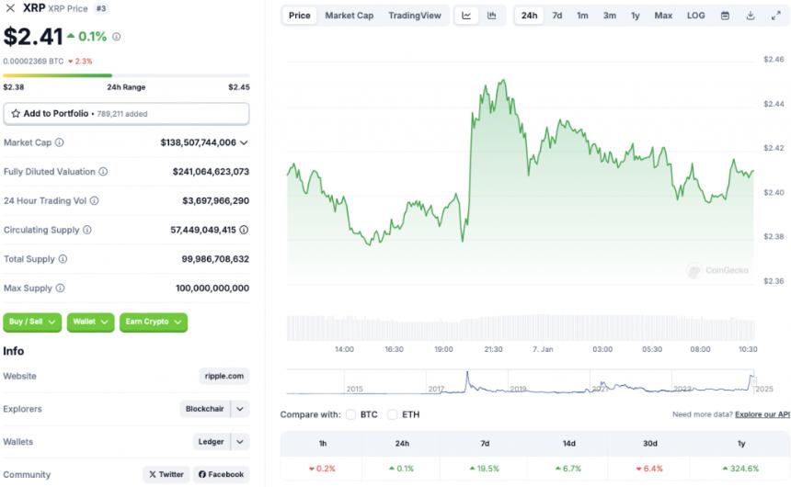The image size is (791, 487).
Task: Select 3m time range
Action: coord(610,16)
